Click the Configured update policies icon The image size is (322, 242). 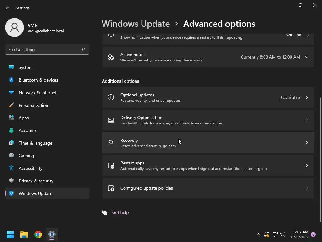(x=111, y=188)
